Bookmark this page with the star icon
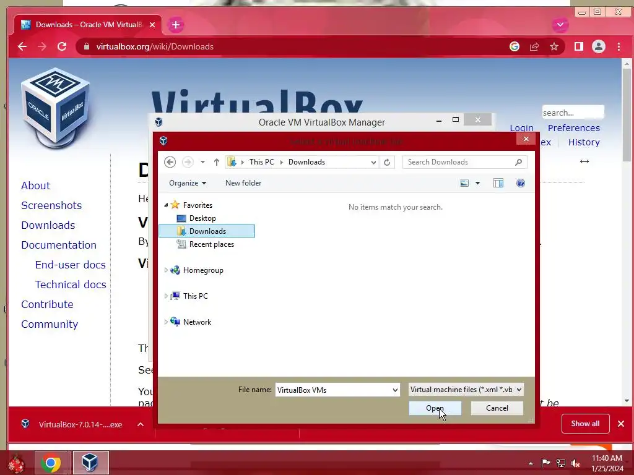 554,46
